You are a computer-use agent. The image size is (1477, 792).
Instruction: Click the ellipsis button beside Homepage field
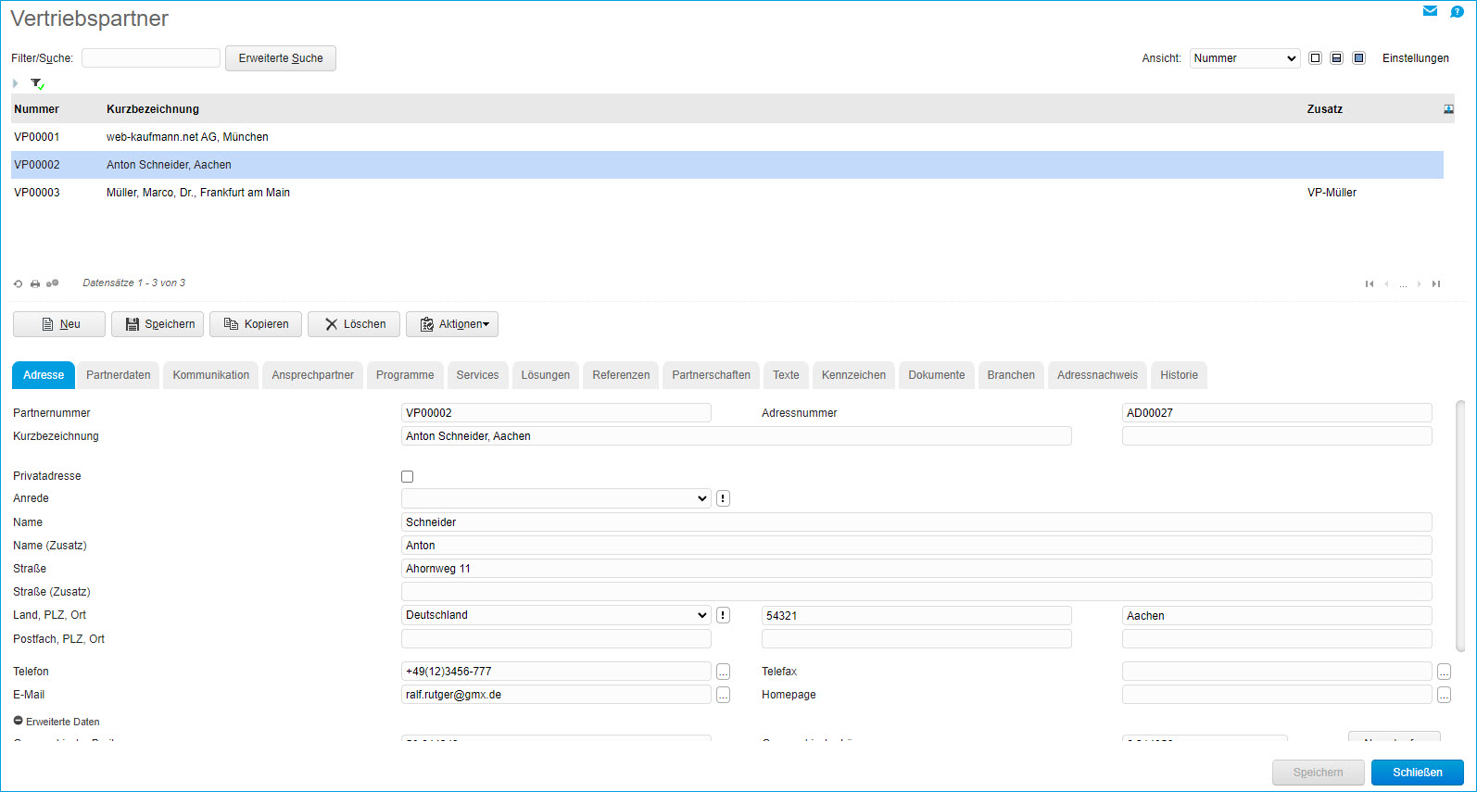tap(1444, 695)
